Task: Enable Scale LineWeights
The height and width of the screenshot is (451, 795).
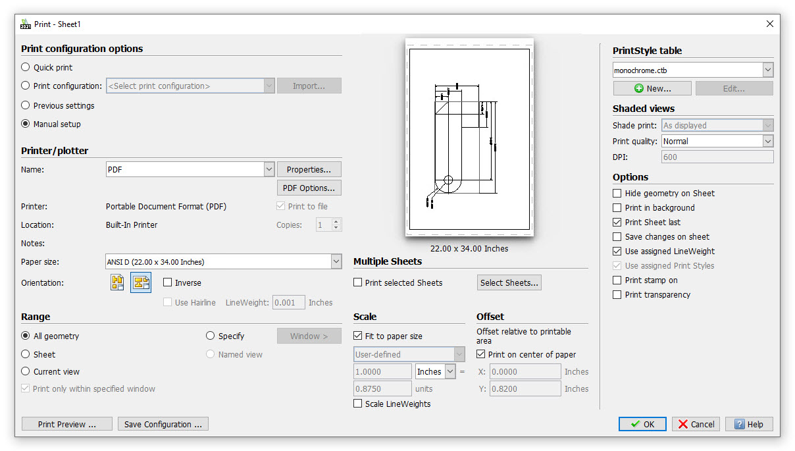Action: click(x=358, y=404)
